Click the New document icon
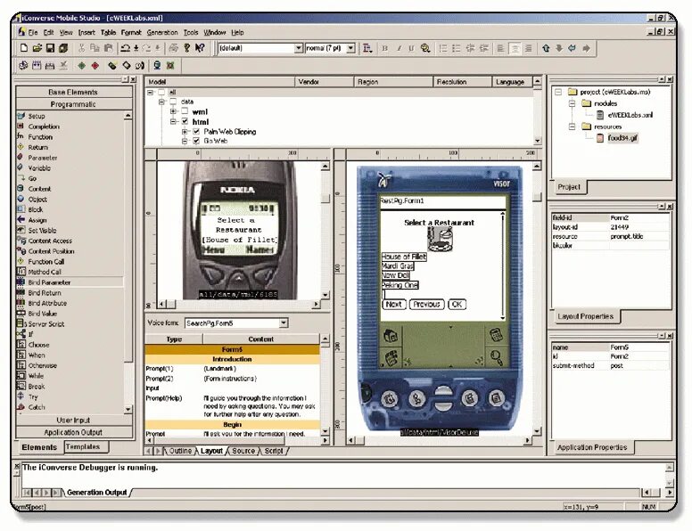The height and width of the screenshot is (531, 692). (x=24, y=47)
